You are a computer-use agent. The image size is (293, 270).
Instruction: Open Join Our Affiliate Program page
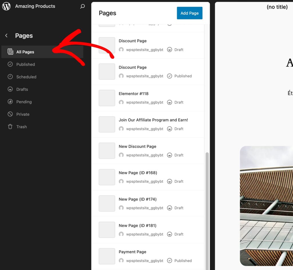click(153, 120)
